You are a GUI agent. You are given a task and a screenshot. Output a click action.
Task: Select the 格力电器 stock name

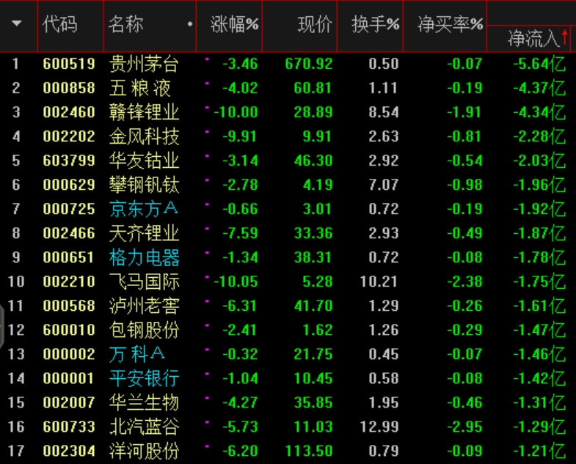[144, 257]
